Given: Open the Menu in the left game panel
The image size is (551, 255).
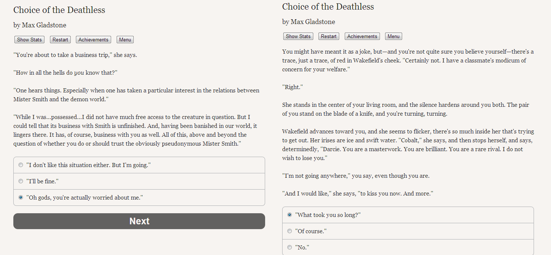Looking at the screenshot, I should pyautogui.click(x=125, y=40).
